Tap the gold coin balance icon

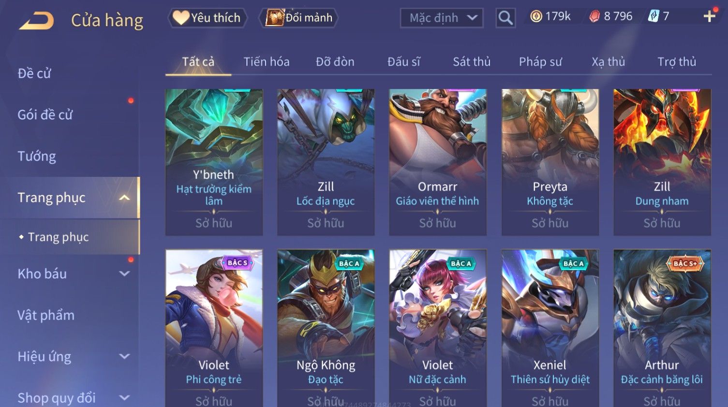[x=536, y=16]
